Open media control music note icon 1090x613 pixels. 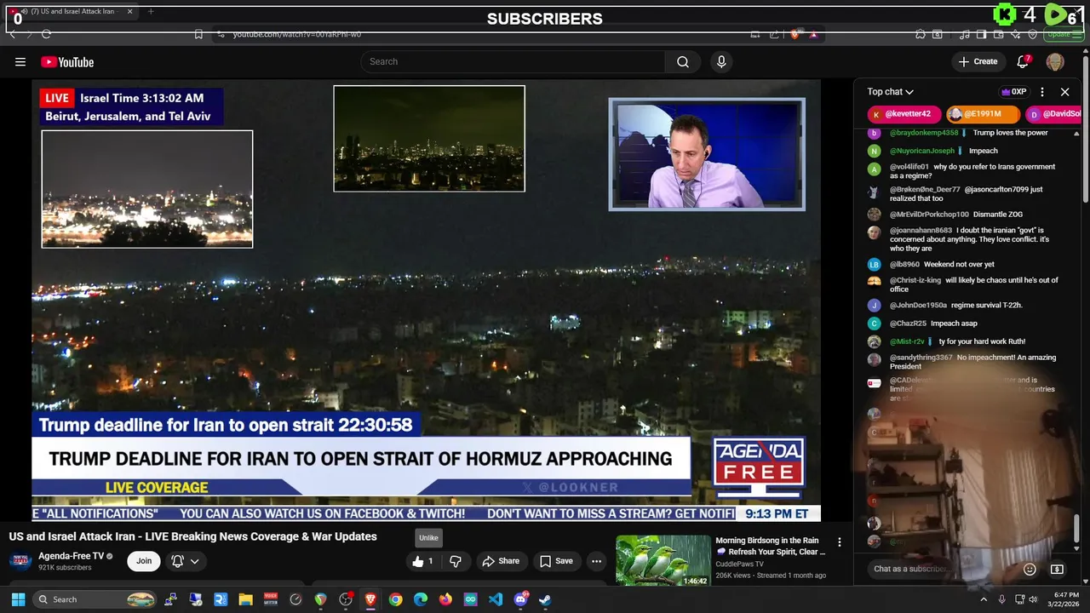965,34
